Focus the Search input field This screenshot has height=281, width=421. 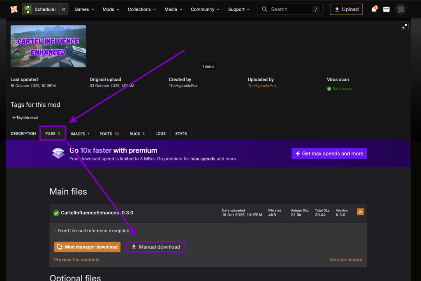pos(290,9)
